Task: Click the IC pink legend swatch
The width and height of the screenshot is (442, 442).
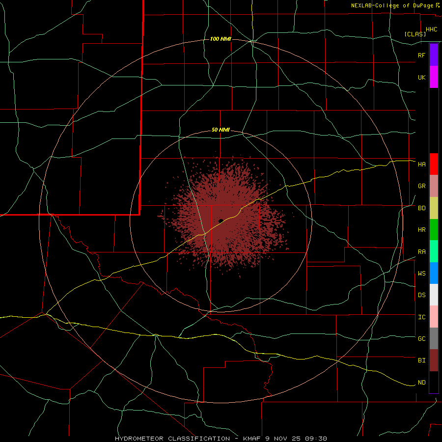Action: [434, 317]
